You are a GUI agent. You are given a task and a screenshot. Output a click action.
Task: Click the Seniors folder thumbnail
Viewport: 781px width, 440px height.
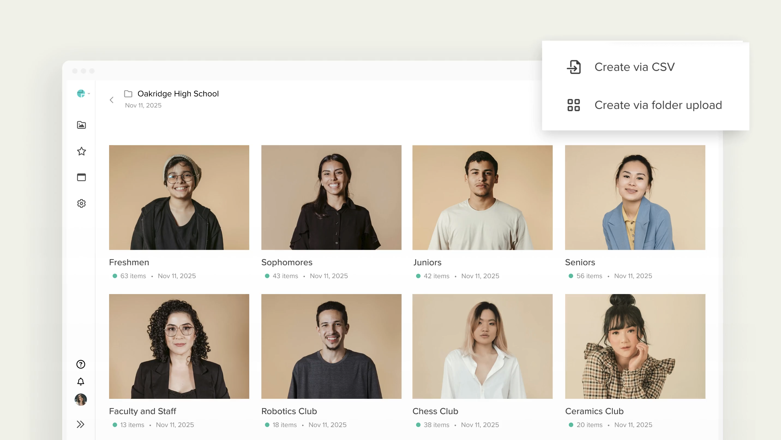635,197
